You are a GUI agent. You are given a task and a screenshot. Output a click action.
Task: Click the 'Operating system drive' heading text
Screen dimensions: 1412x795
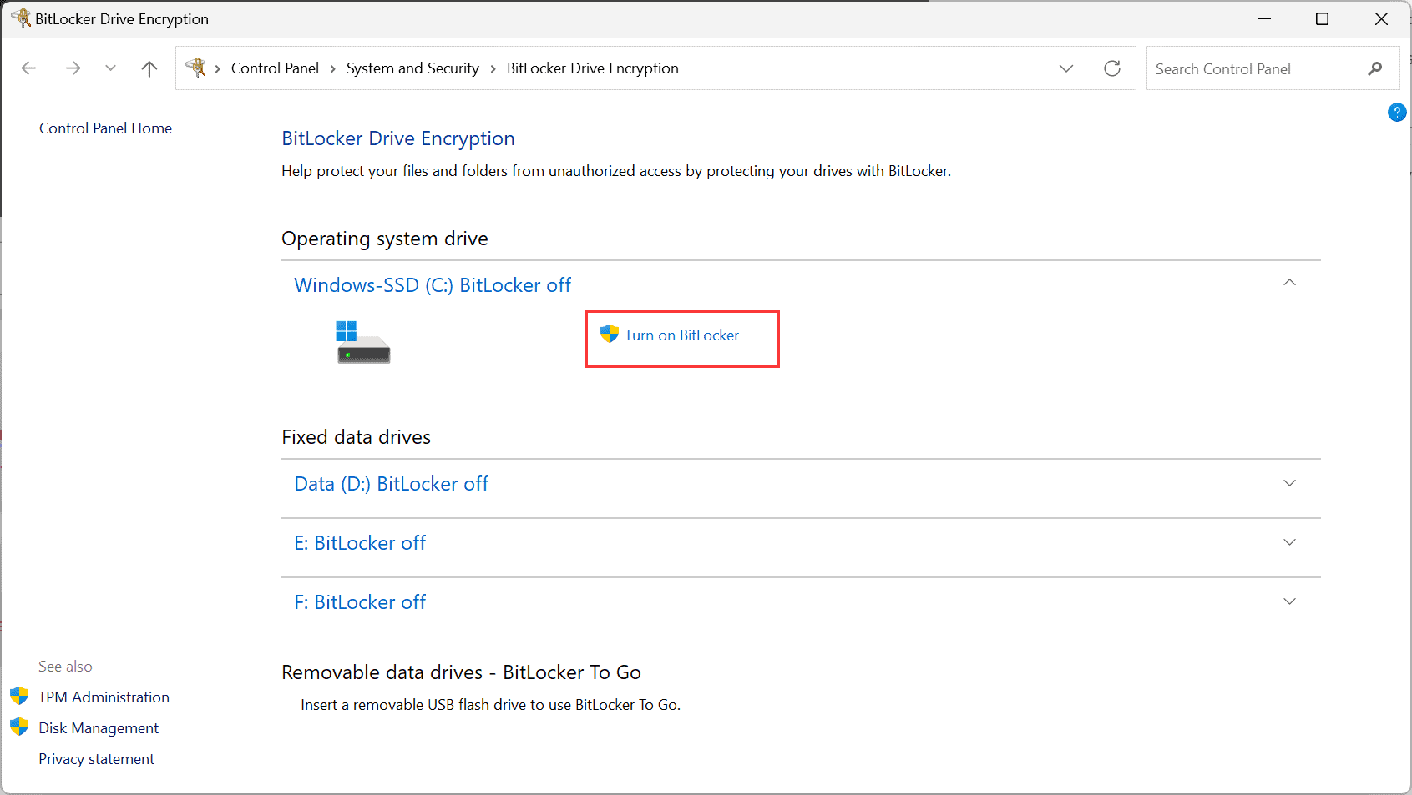click(385, 239)
